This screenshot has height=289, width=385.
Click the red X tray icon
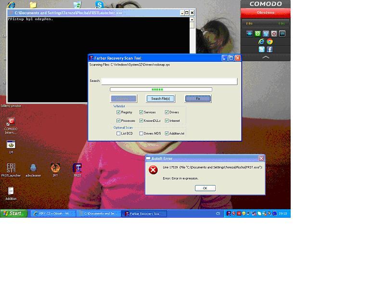239,213
